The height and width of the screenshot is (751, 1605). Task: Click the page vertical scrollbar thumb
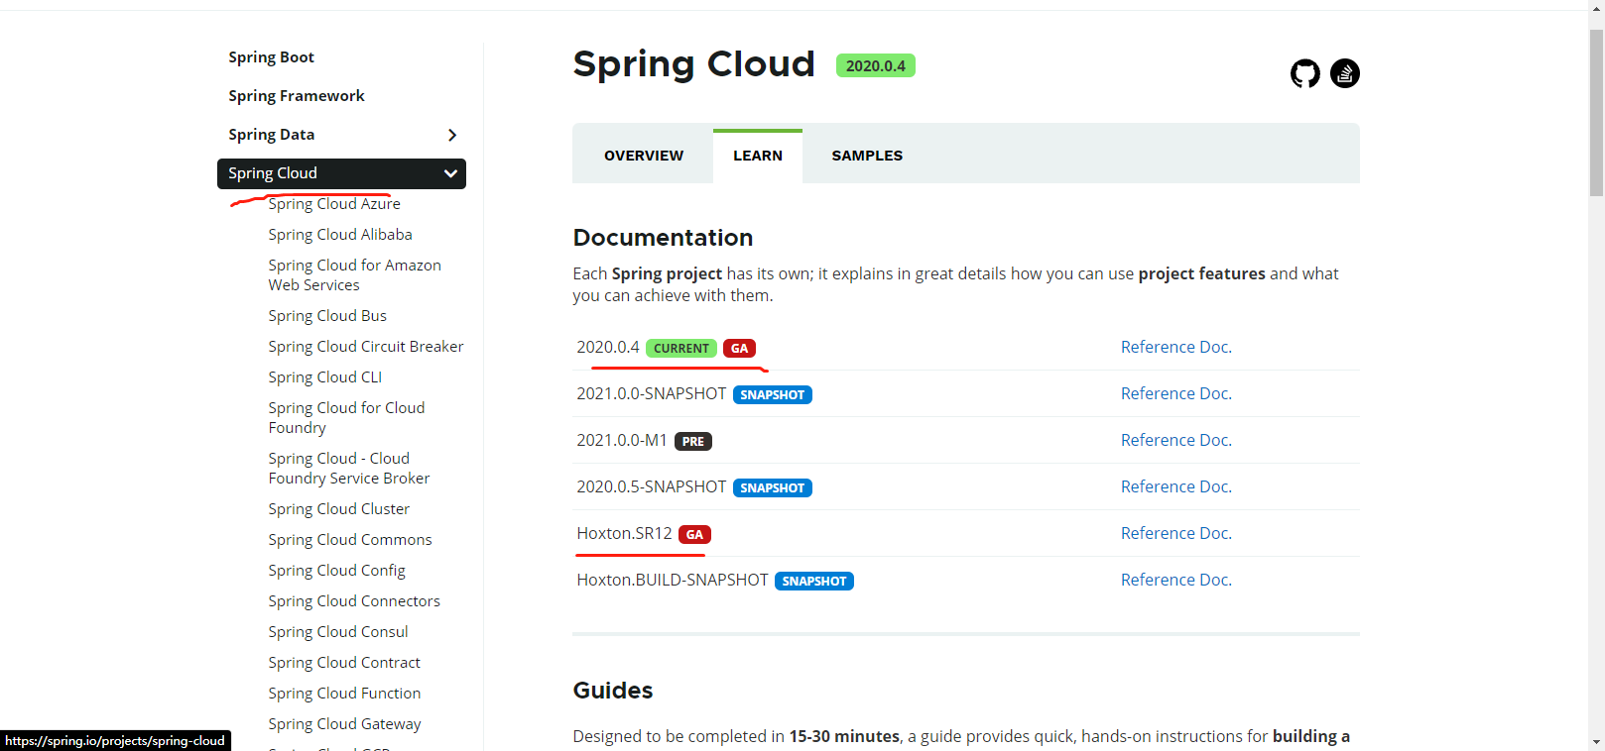1596,113
